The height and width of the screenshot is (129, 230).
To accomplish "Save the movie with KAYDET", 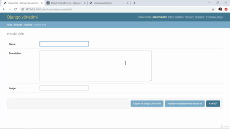I will (x=213, y=104).
